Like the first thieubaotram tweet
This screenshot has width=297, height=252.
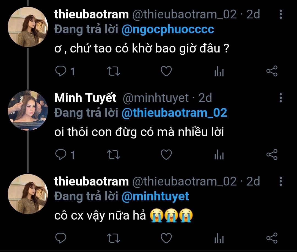(x=166, y=71)
